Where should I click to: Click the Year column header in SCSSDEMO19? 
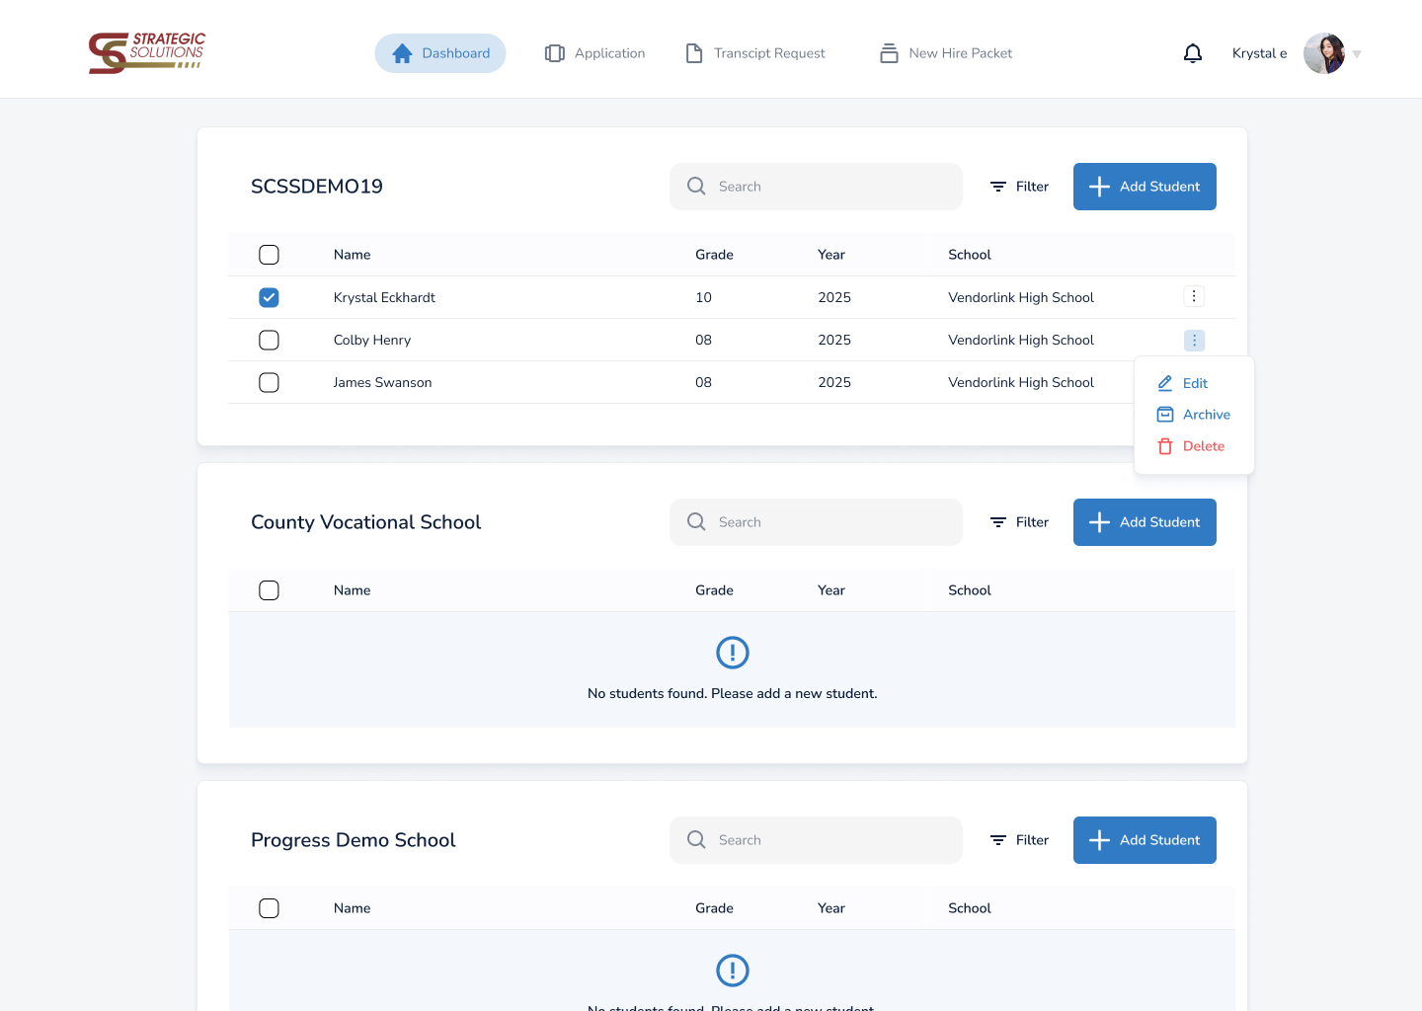click(x=831, y=255)
